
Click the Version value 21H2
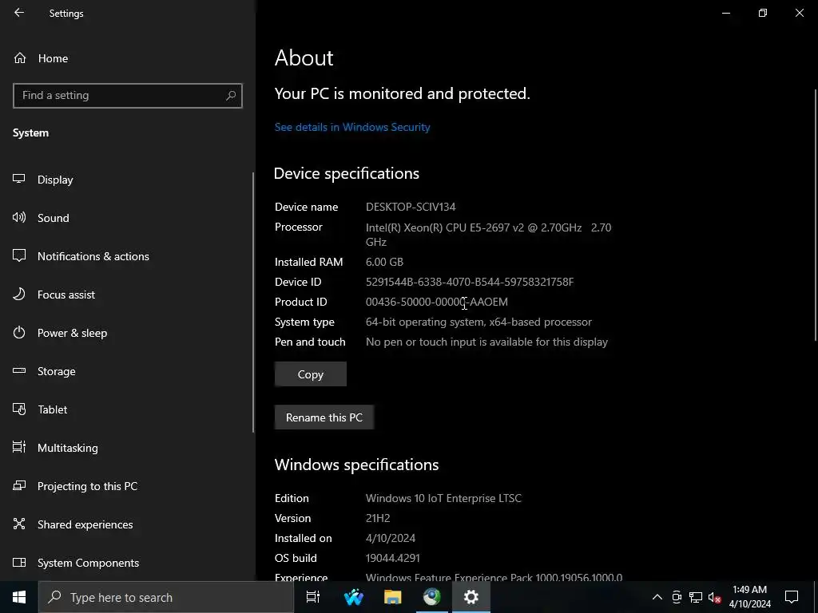point(378,518)
